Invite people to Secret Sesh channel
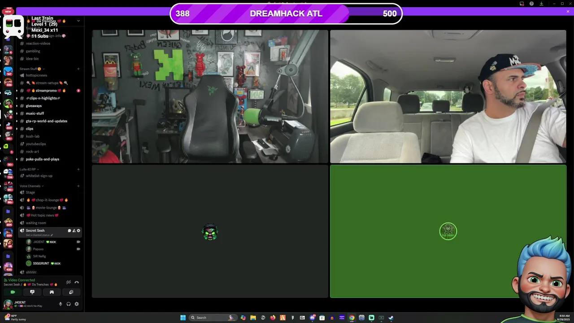Screen dimensions: 574x323 click(74, 231)
